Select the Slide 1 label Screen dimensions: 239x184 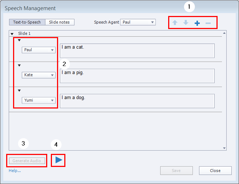(x=24, y=33)
